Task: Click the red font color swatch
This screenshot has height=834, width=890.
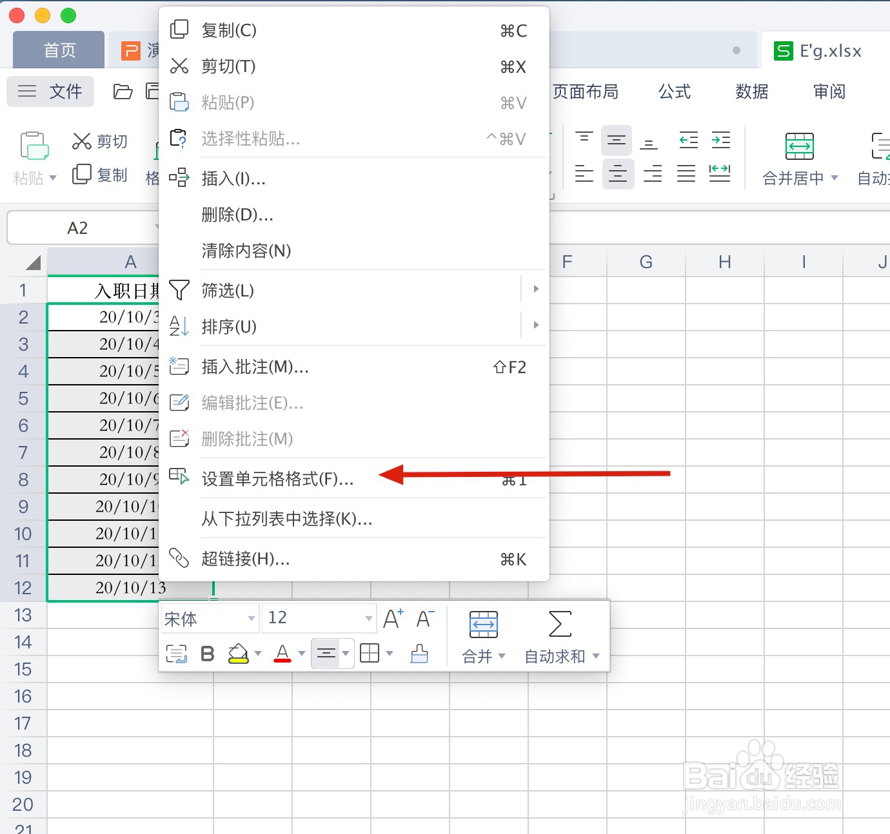Action: pos(282,659)
